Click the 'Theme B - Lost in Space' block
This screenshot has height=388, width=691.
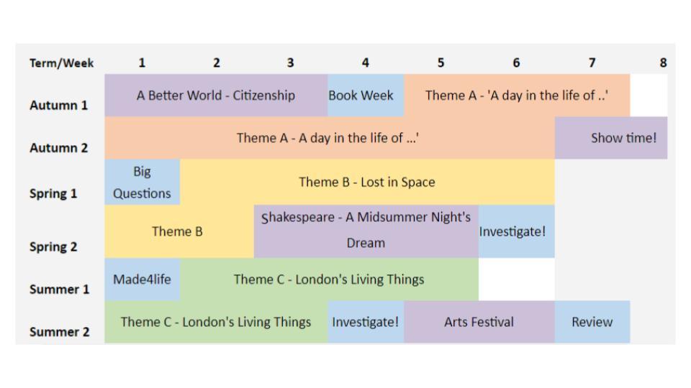367,183
